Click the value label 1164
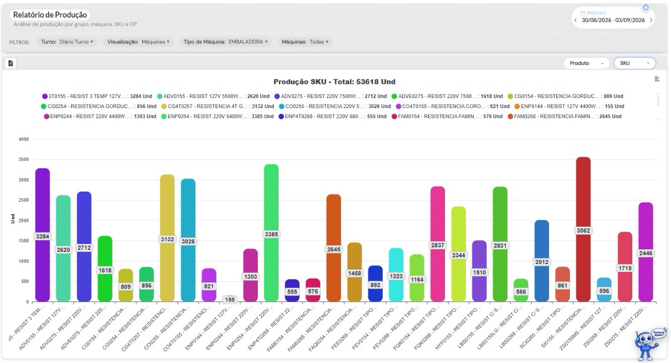The width and height of the screenshot is (671, 363). (417, 279)
